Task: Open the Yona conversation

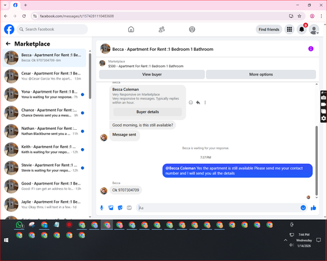Action: click(x=44, y=95)
